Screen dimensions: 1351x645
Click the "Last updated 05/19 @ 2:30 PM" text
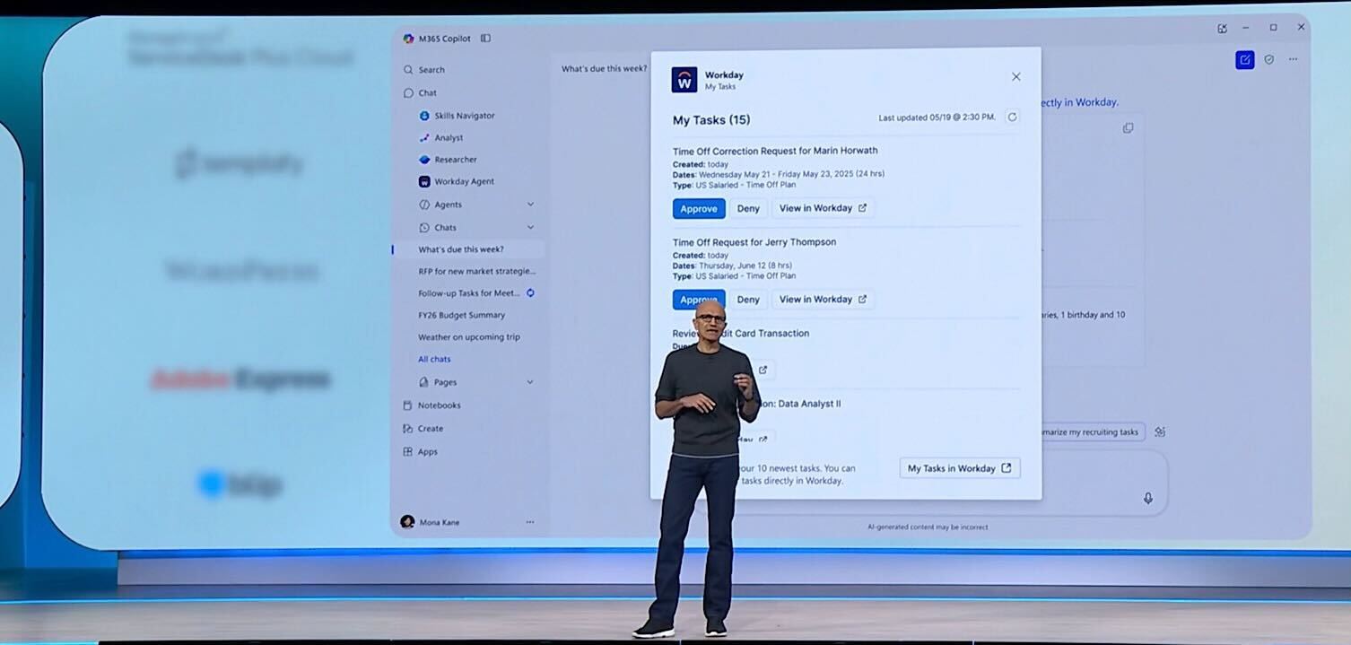(937, 118)
